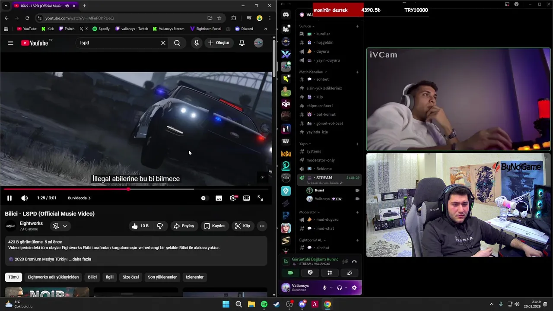This screenshot has width=553, height=311.
Task: Collapse the Sunucu category in Discord
Action: click(x=307, y=26)
